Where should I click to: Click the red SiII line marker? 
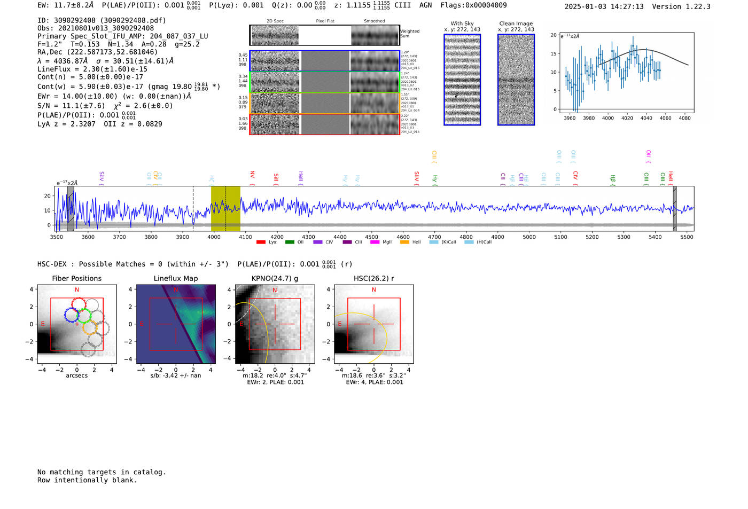click(276, 179)
